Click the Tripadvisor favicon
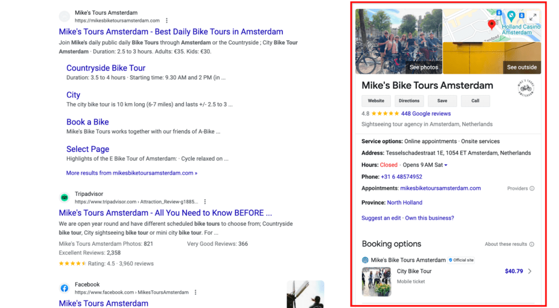The width and height of the screenshot is (559, 308). (x=64, y=197)
